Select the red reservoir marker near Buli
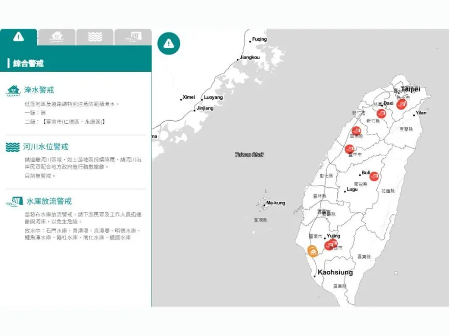Viewport: 449px width, 336px height. click(x=373, y=176)
